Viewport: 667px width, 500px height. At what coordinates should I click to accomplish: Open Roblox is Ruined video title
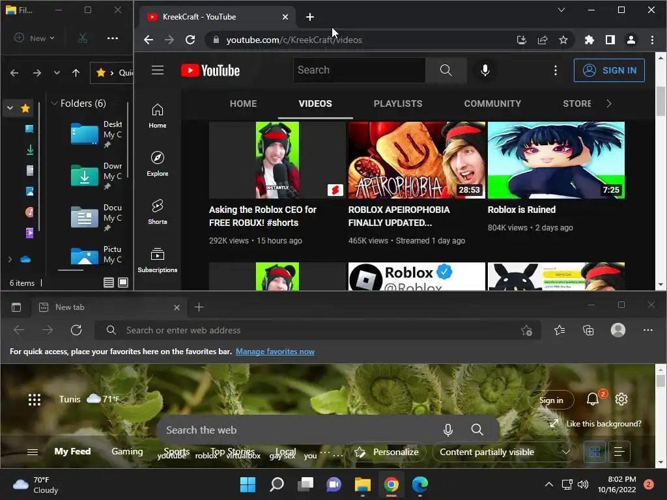click(x=522, y=210)
